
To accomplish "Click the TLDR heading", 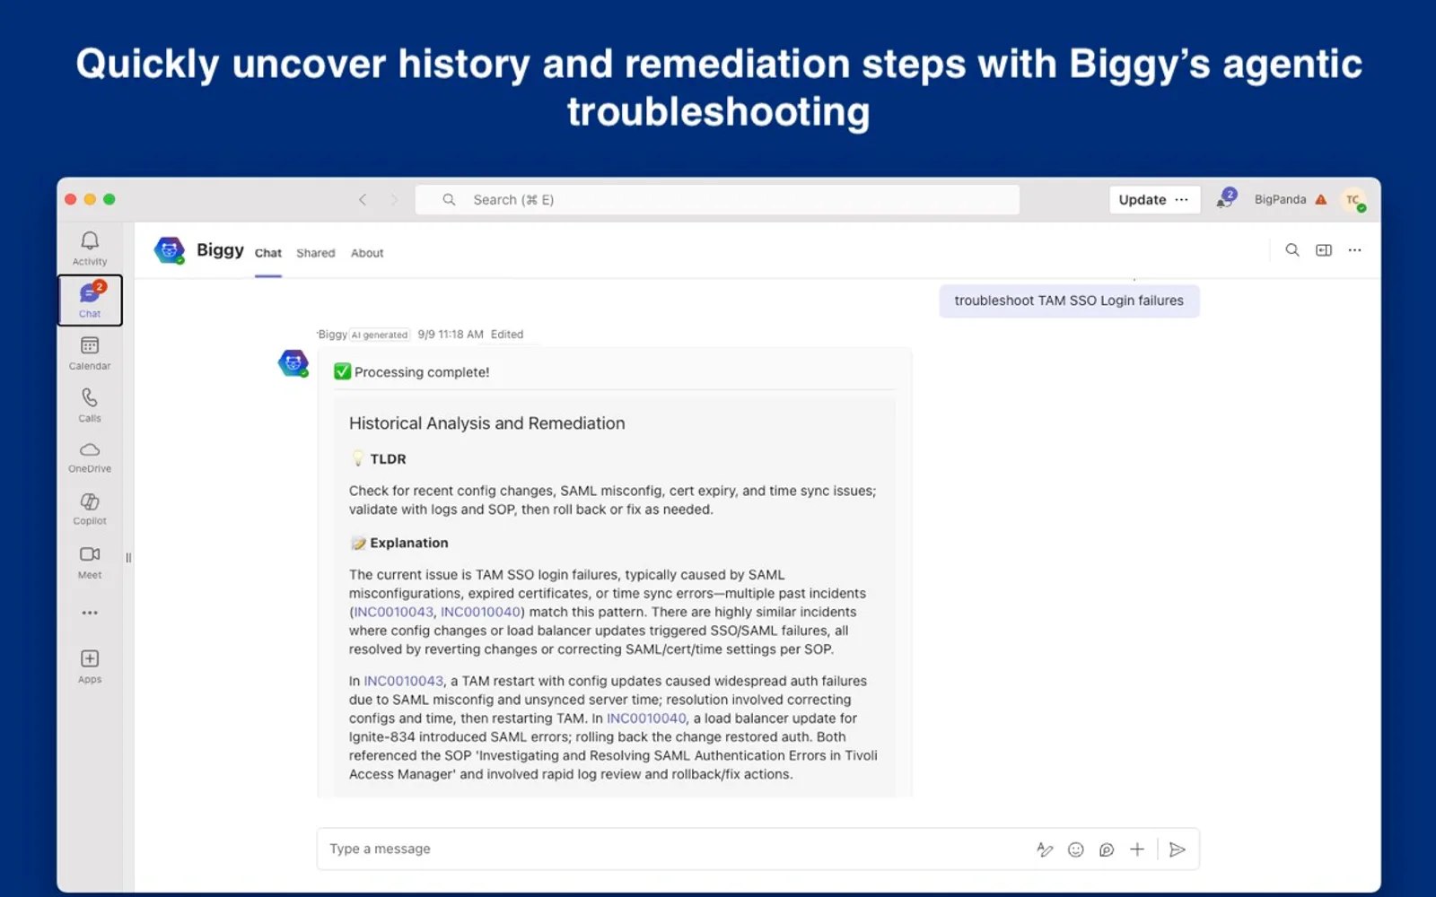I will [x=388, y=459].
